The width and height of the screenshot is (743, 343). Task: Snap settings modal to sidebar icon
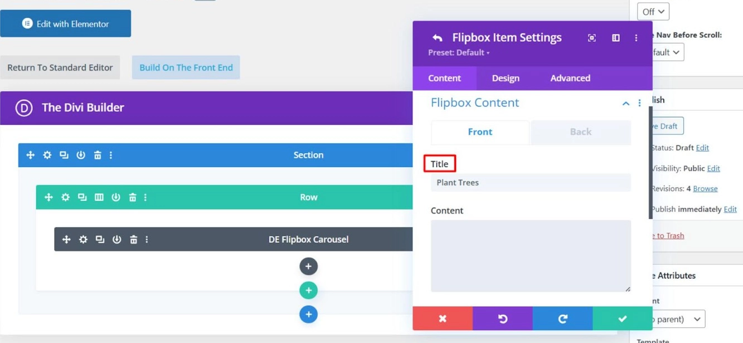(x=616, y=38)
